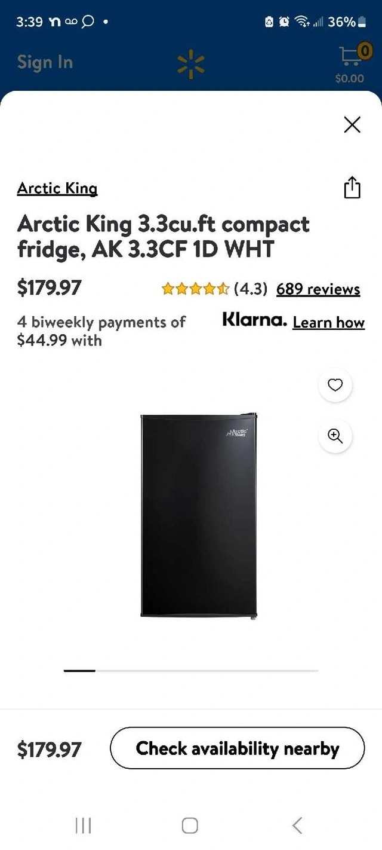382x850 pixels.
Task: Close the product details sheet
Action: (x=352, y=124)
